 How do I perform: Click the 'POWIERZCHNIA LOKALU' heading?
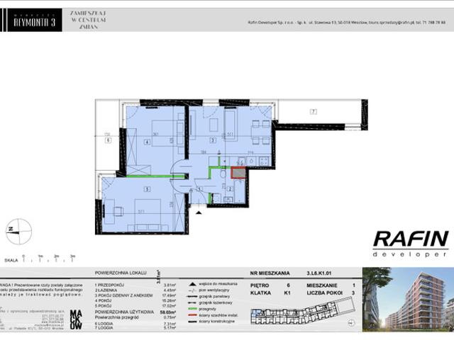[x=121, y=273]
